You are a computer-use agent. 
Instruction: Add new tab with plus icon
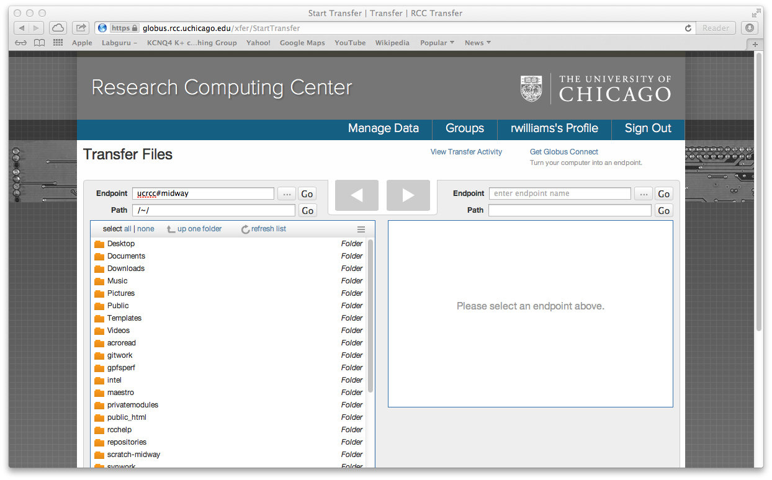(755, 45)
